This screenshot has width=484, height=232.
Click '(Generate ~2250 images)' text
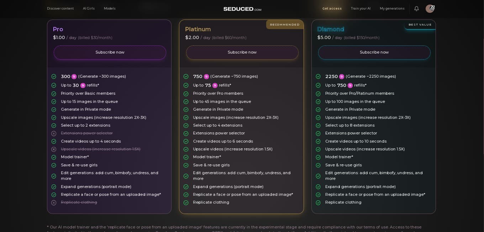click(x=371, y=76)
